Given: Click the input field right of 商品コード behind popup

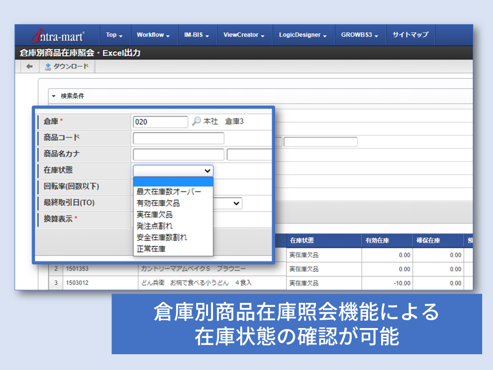Looking at the screenshot, I should [x=320, y=142].
